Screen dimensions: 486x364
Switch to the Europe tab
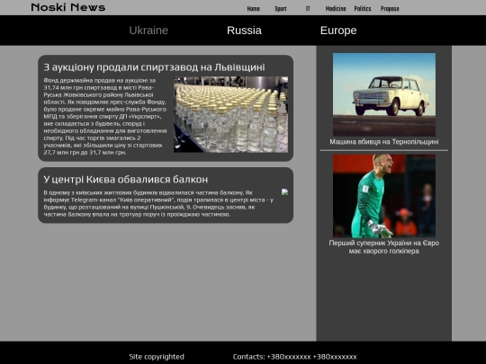338,31
